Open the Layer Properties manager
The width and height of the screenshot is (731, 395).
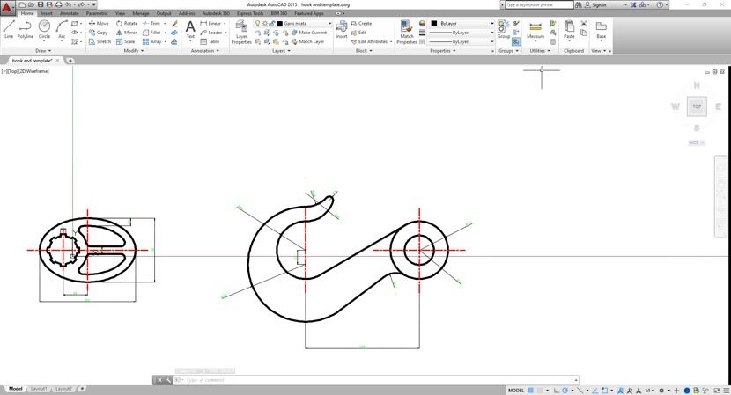click(x=241, y=32)
